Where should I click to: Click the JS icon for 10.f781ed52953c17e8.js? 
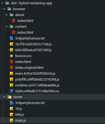[x=11, y=44]
